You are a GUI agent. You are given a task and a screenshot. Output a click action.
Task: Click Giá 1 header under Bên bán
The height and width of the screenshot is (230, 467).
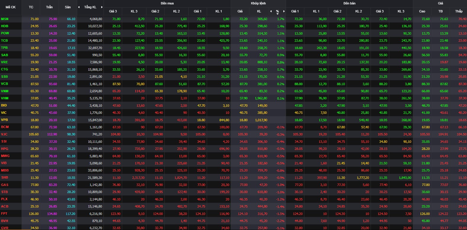tap(295, 11)
